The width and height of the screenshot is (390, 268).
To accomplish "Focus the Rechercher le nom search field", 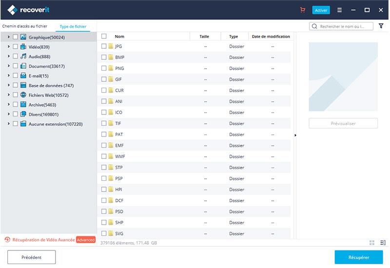I will (341, 26).
